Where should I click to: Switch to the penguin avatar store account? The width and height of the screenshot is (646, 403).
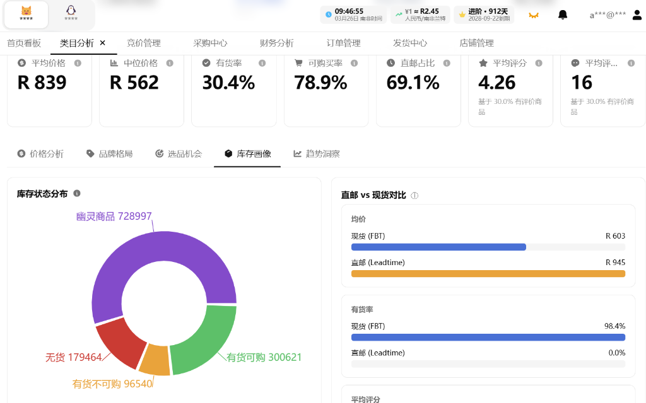coord(70,15)
